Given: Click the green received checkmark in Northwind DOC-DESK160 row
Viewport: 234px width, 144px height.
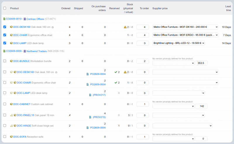Looking at the screenshot, I should coord(116,72).
